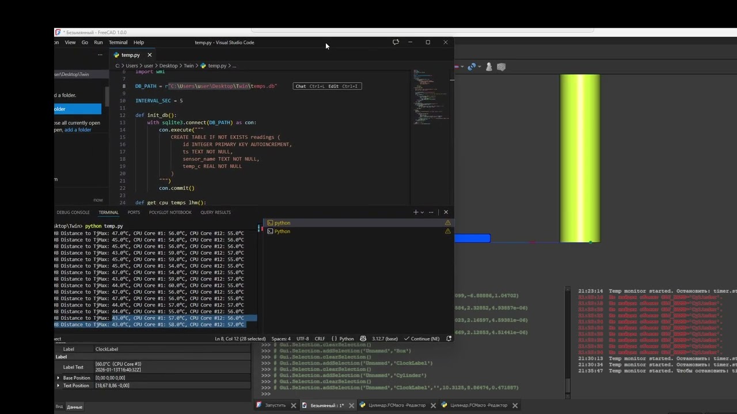Click warning icon on second Python terminal
The height and width of the screenshot is (414, 737).
[x=447, y=231]
